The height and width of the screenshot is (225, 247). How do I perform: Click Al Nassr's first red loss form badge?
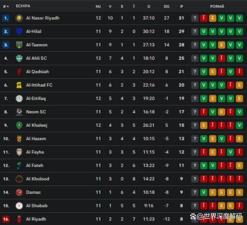click(203, 18)
